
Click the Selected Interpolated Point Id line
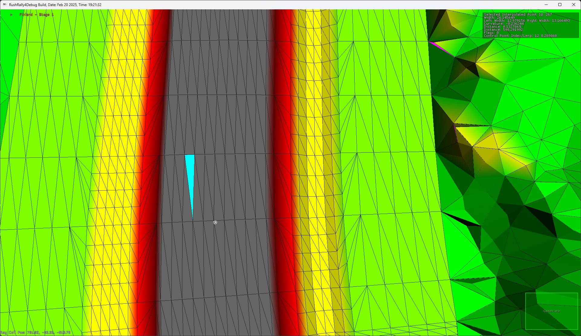click(x=518, y=15)
